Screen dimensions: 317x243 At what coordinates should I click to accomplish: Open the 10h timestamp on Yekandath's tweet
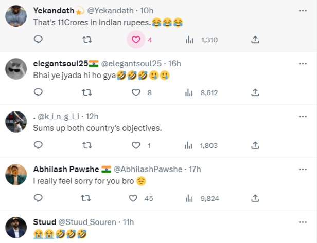click(147, 10)
